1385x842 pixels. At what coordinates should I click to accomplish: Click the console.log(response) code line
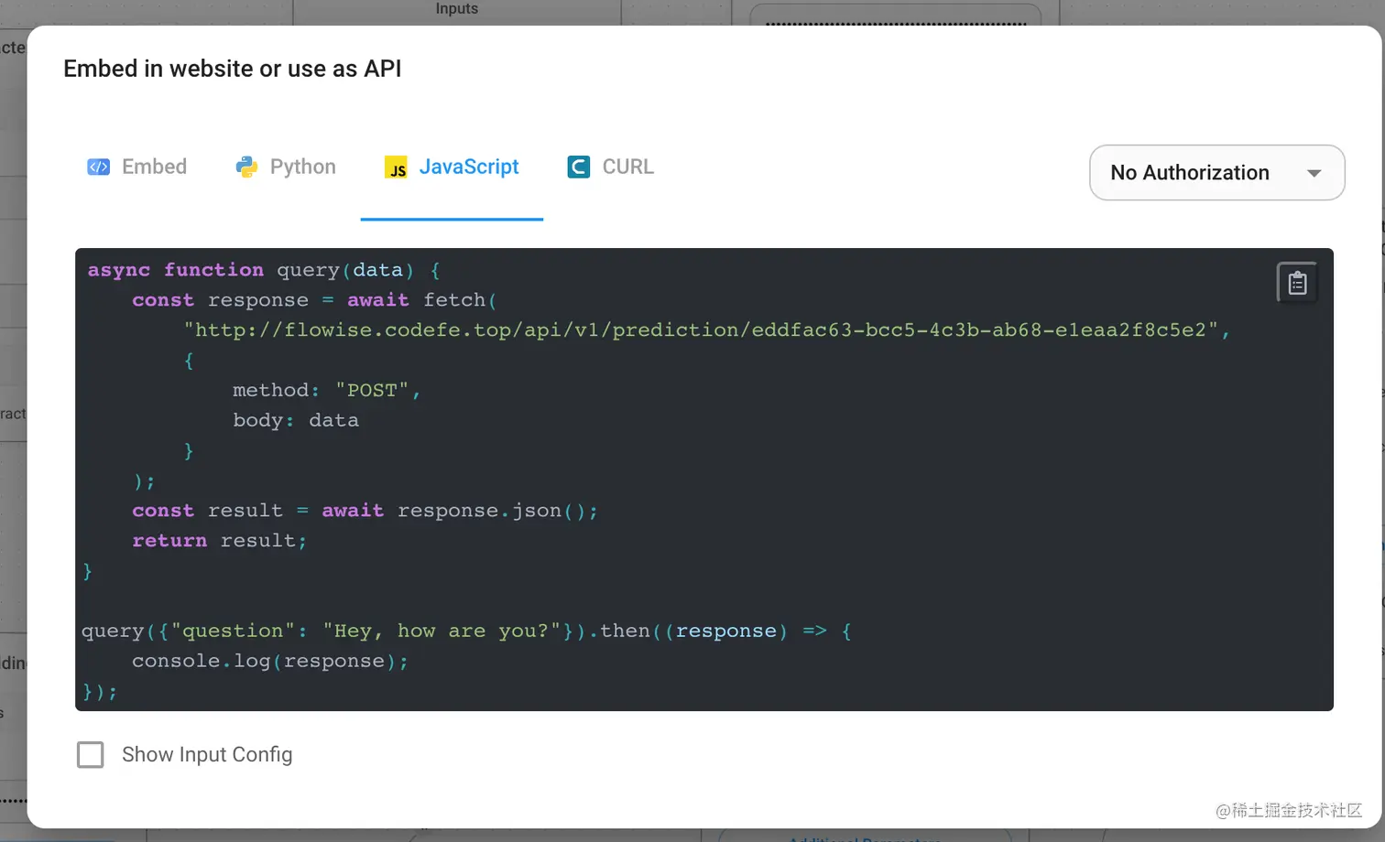[269, 662]
